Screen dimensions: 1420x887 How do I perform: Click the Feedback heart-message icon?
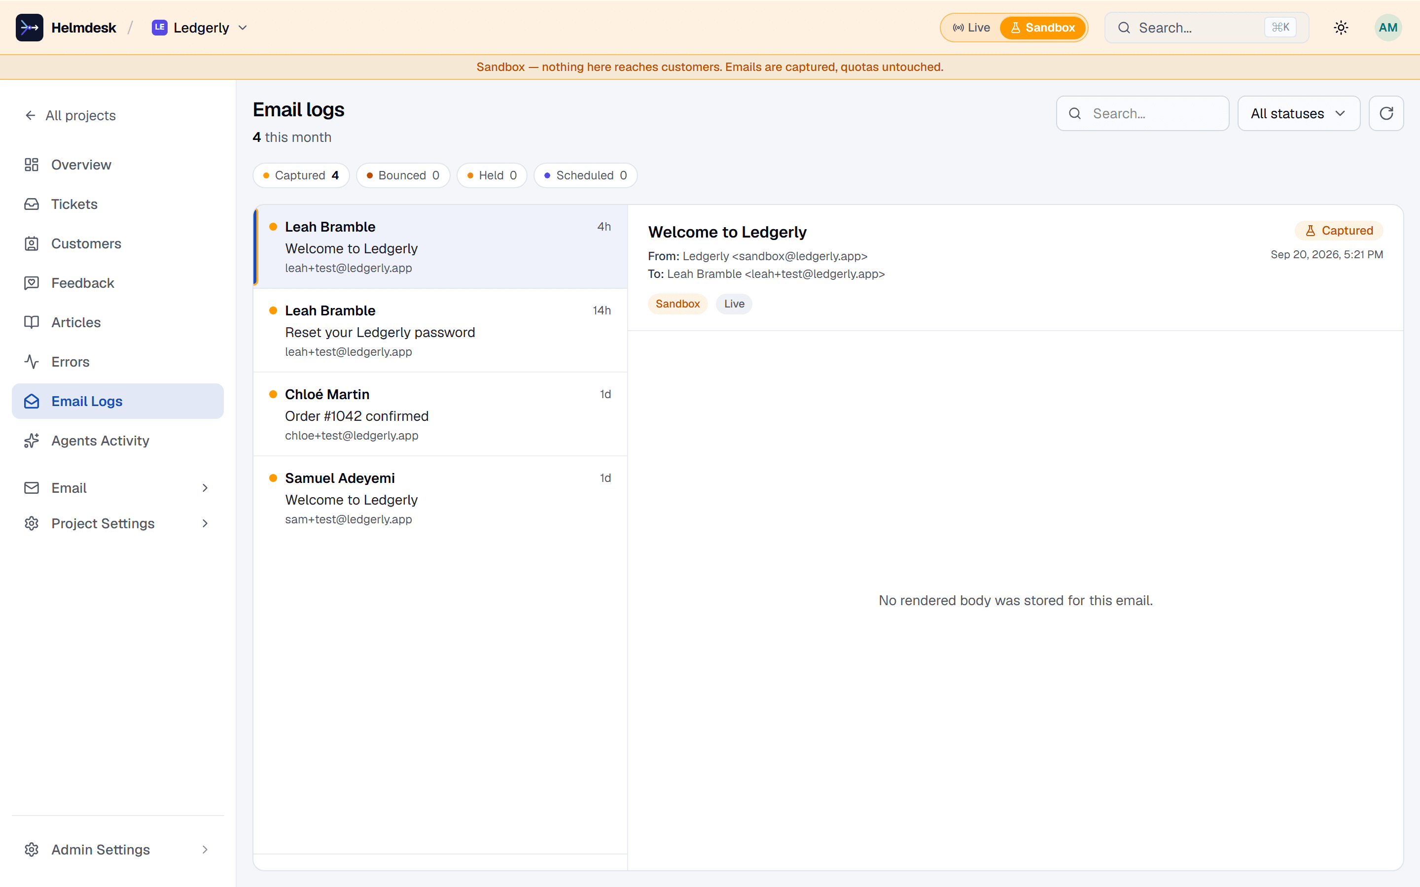coord(32,283)
